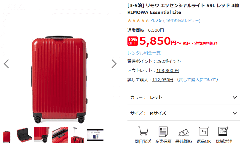This screenshot has height=147, width=241.
Task: Expand the カラー レッド dropdown
Action: [183, 98]
